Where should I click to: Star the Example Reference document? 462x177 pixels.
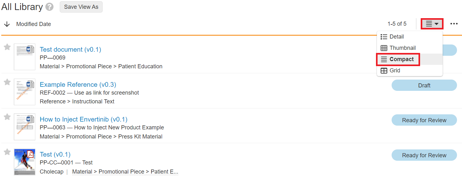point(7,82)
